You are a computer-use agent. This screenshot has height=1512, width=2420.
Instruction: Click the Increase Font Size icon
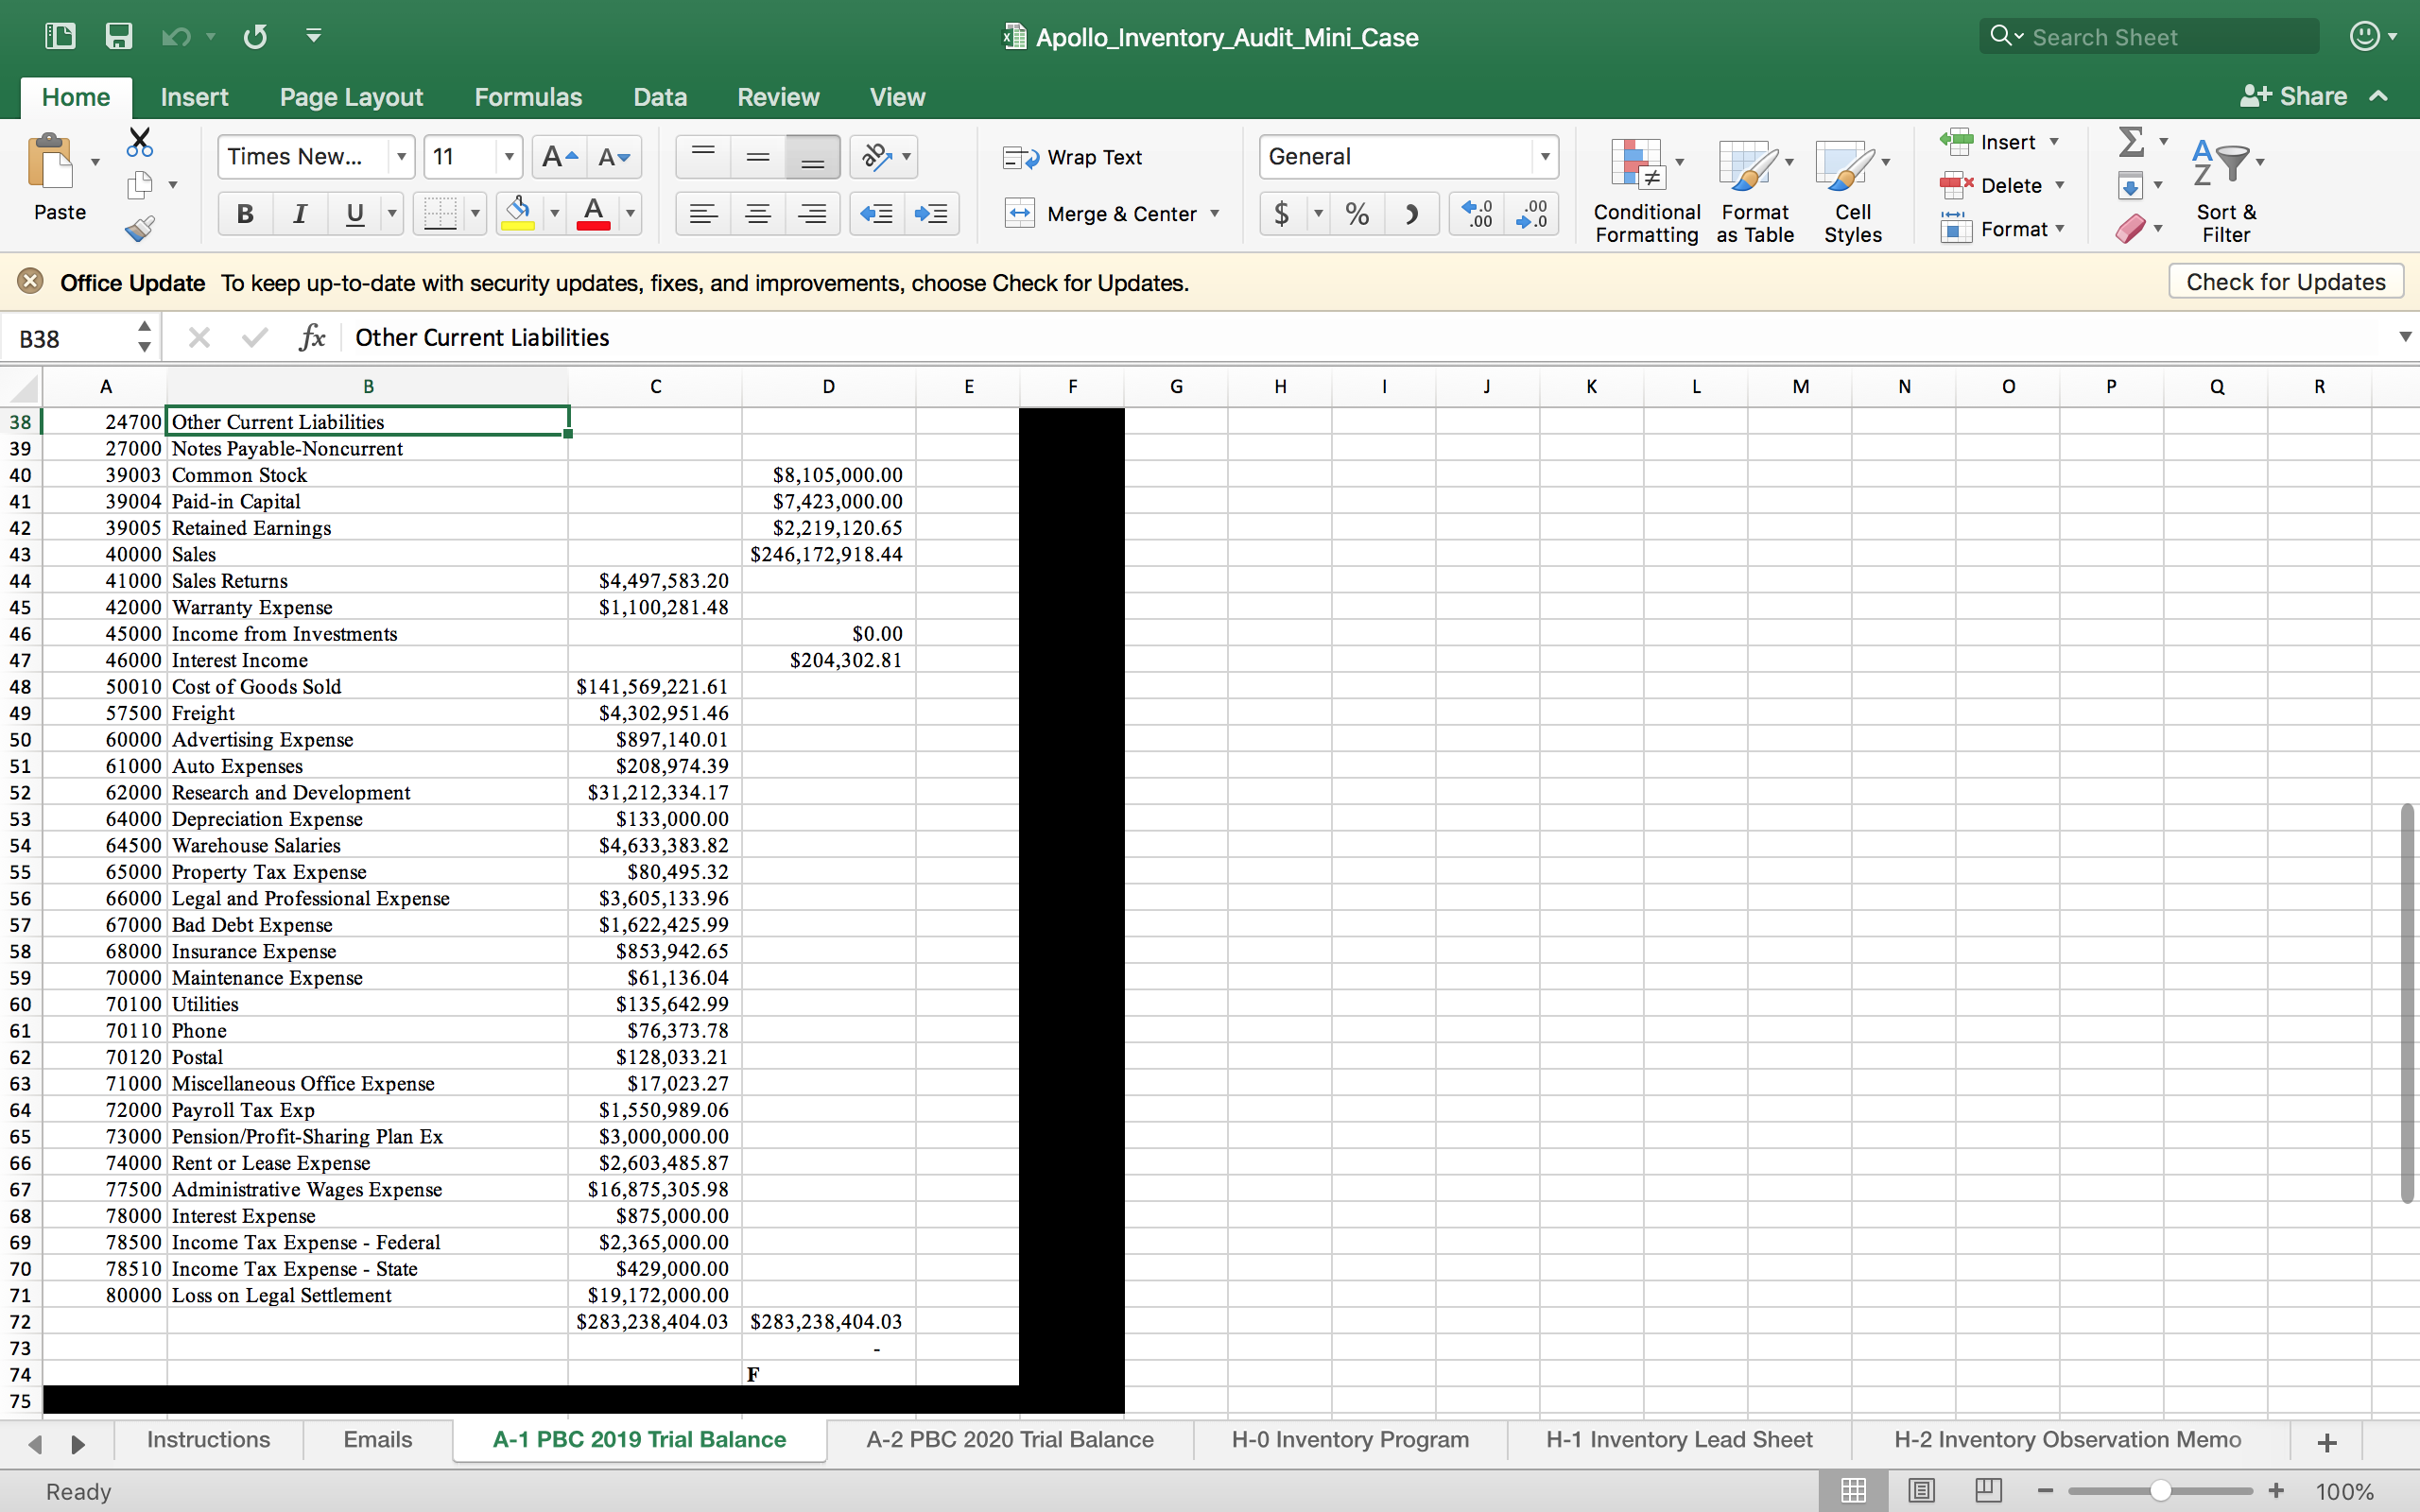[558, 157]
